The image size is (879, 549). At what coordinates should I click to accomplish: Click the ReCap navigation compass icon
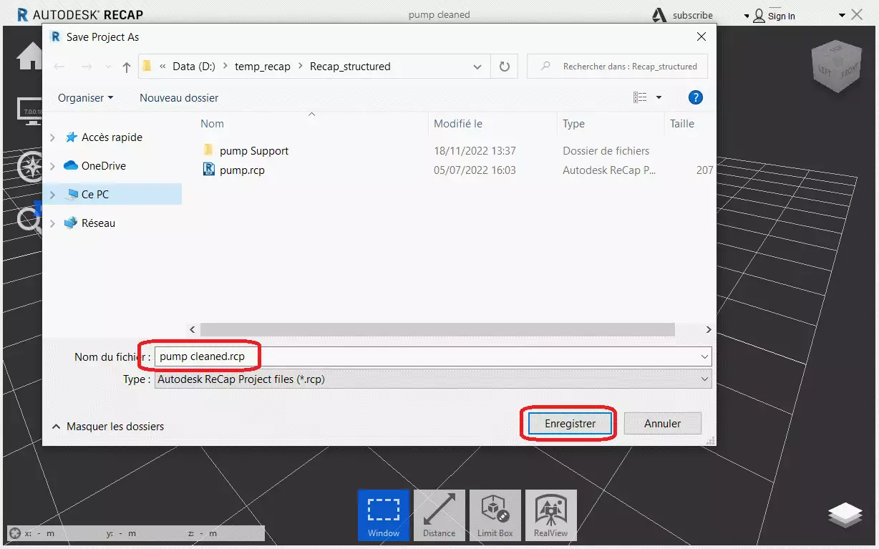coord(31,166)
